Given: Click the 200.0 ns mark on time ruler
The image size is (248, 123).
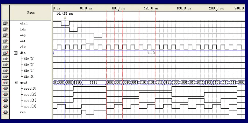Looking at the screenshot, I should tap(216, 8).
